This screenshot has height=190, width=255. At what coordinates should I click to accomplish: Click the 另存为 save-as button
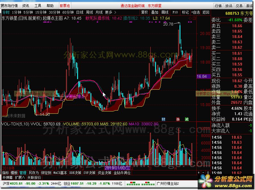[34, 173]
